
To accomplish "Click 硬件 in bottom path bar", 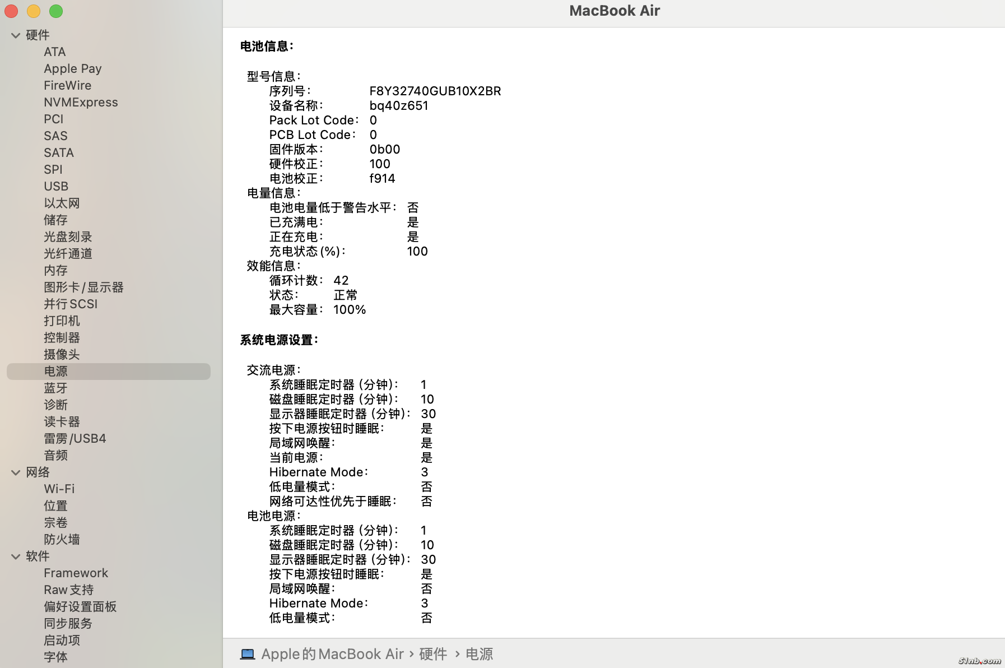I will [433, 654].
